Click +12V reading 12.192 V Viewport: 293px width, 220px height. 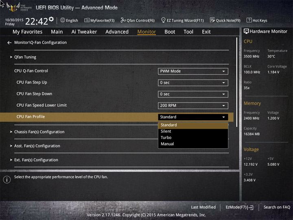point(251,165)
